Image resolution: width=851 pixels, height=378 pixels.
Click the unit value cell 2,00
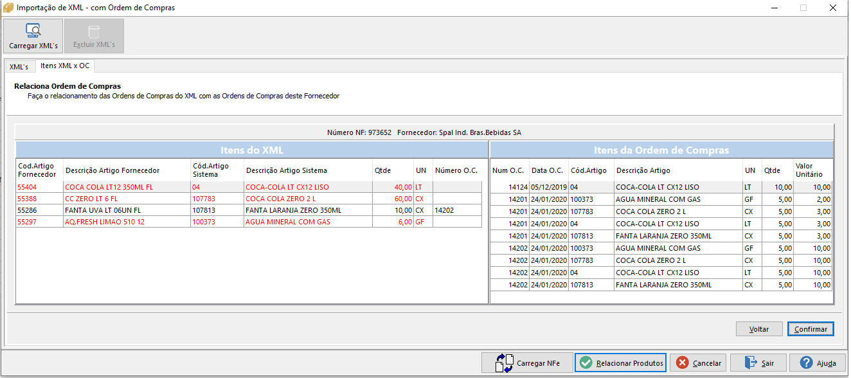pos(813,199)
